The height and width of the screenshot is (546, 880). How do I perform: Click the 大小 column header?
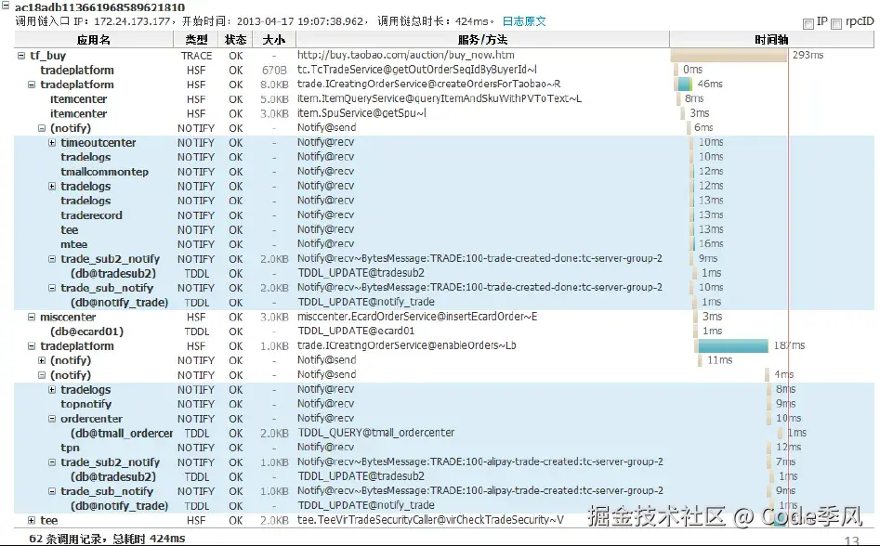click(274, 40)
